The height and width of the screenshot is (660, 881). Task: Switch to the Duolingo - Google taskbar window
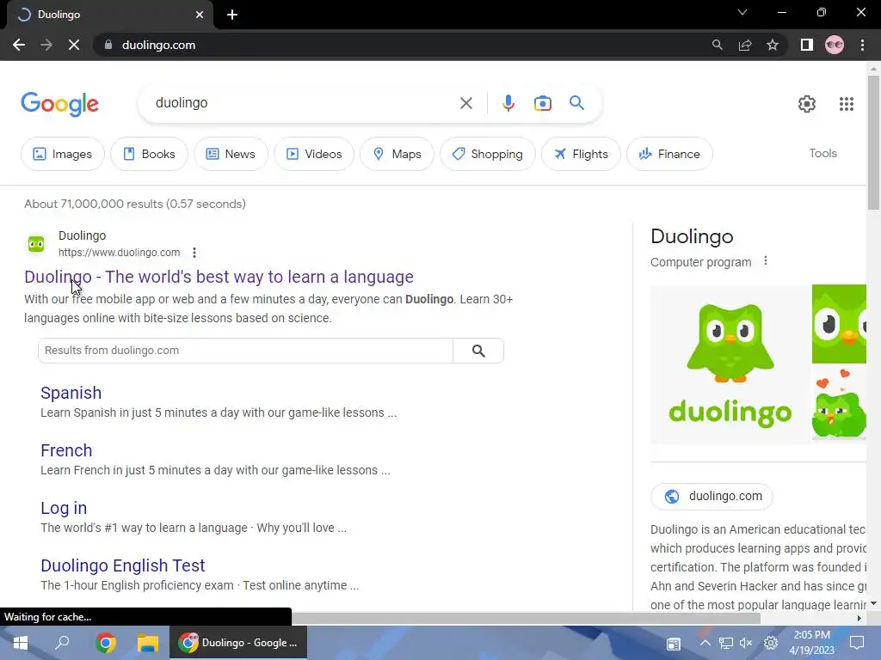click(238, 643)
